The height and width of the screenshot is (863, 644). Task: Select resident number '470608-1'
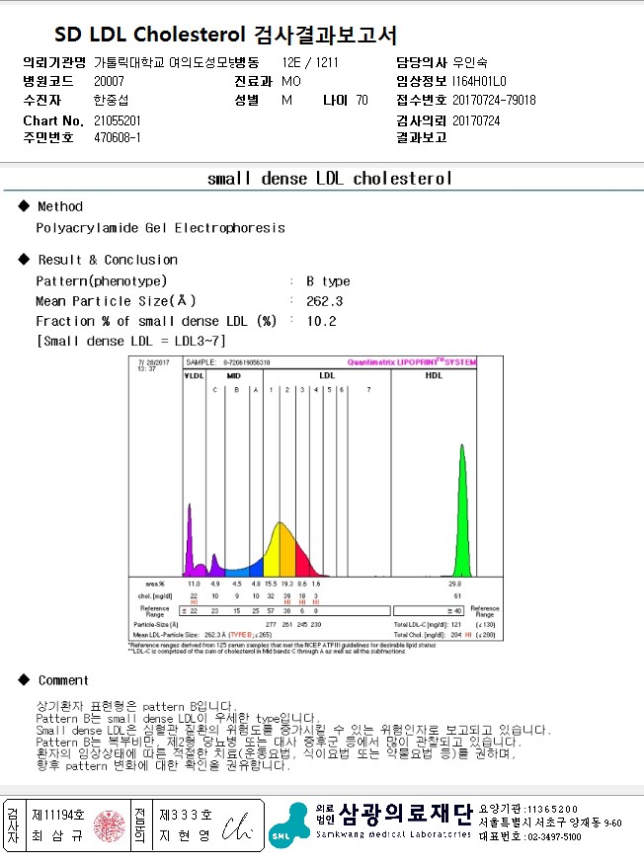(118, 137)
